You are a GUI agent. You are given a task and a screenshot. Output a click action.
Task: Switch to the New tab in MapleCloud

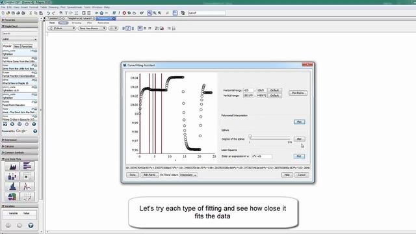pyautogui.click(x=16, y=46)
